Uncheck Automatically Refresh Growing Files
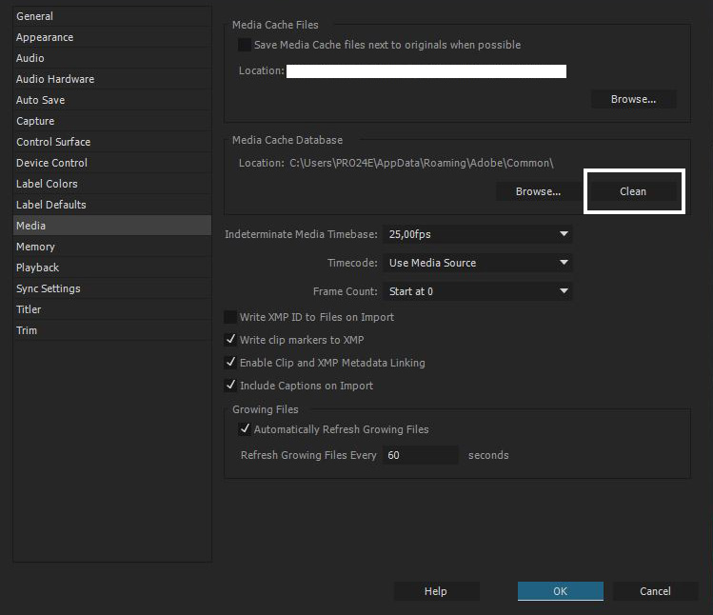 [x=245, y=429]
